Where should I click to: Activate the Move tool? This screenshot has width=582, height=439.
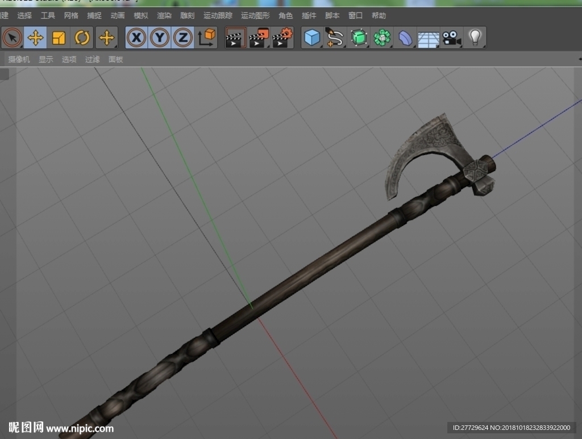35,37
